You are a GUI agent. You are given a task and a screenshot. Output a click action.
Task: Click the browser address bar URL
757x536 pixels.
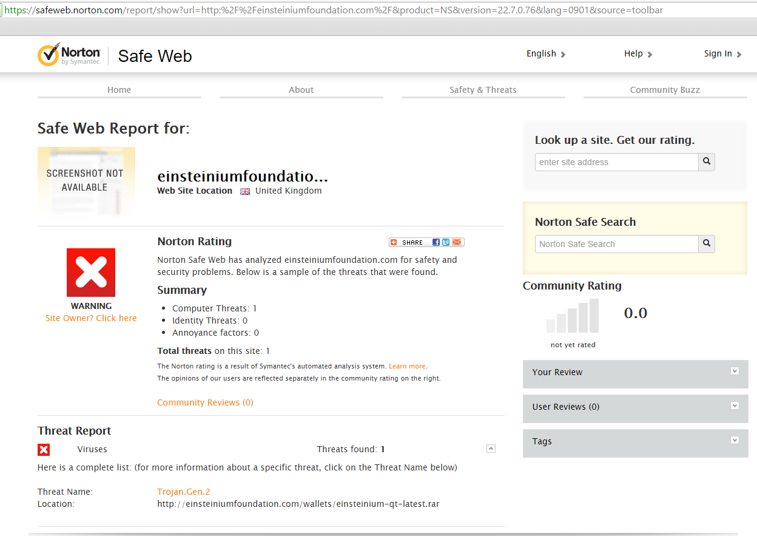[334, 10]
